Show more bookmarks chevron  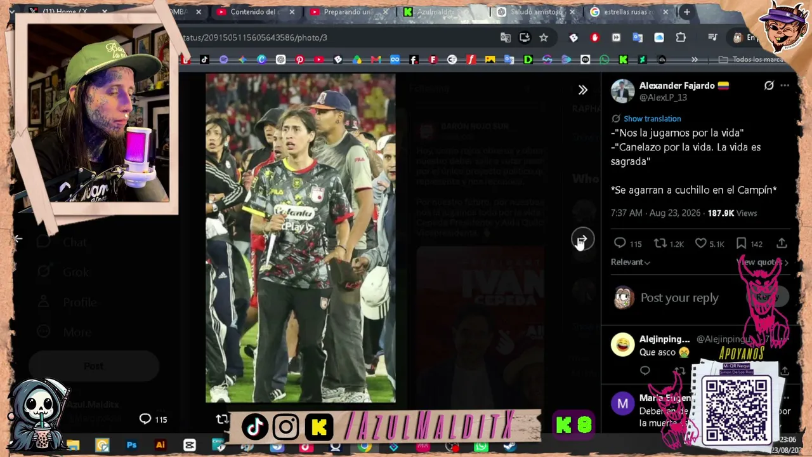695,60
